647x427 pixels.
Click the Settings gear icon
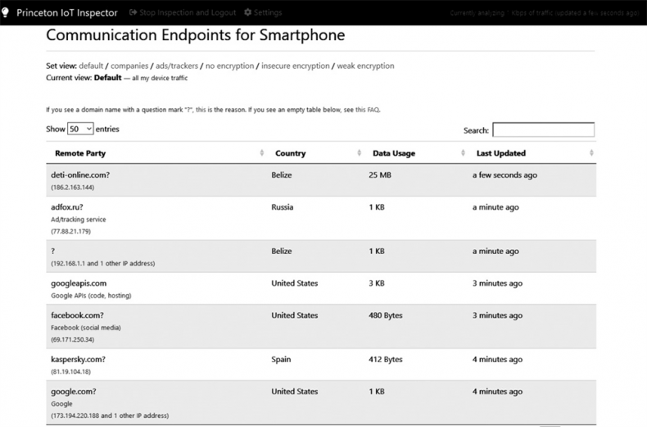click(x=248, y=13)
